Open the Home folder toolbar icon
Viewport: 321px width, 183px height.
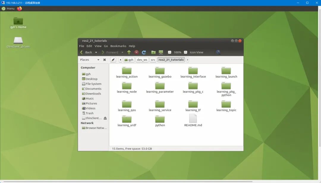pos(153,52)
